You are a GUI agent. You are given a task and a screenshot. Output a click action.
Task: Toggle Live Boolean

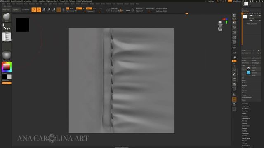tap(26, 10)
